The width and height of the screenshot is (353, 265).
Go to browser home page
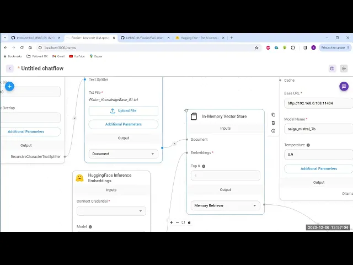pos(30,47)
